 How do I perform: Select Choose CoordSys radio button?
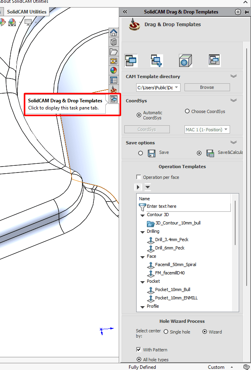click(187, 111)
